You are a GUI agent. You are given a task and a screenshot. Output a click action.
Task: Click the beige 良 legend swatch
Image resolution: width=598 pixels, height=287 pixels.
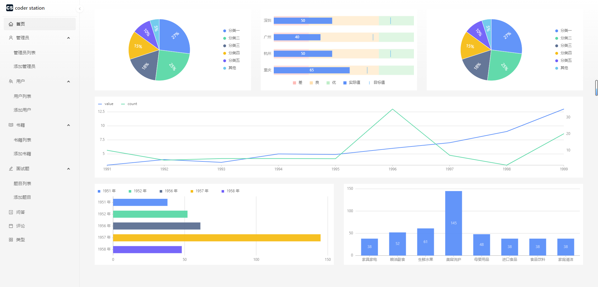tap(311, 83)
